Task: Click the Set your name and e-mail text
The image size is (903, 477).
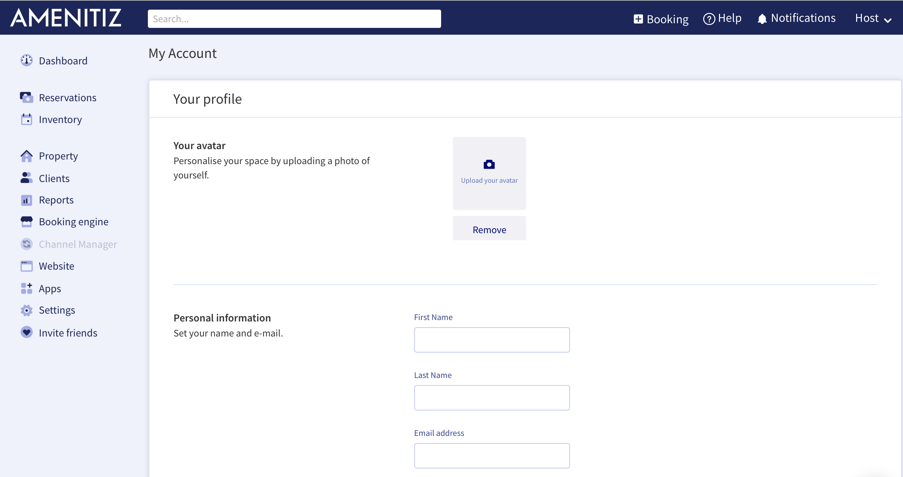Action: pyautogui.click(x=228, y=333)
